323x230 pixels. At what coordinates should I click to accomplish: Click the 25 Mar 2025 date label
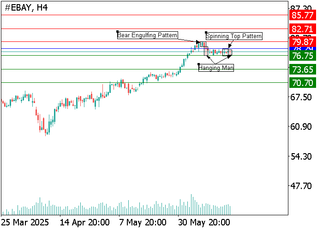click(24, 223)
